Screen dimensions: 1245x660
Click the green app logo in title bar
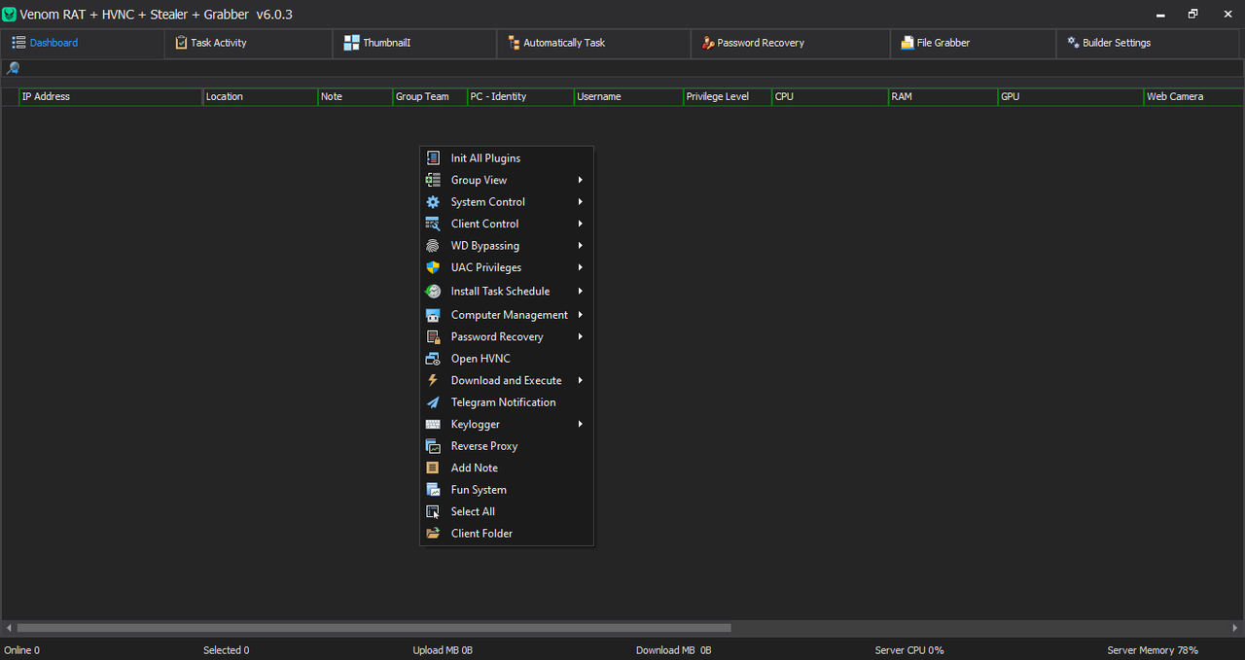click(x=10, y=15)
